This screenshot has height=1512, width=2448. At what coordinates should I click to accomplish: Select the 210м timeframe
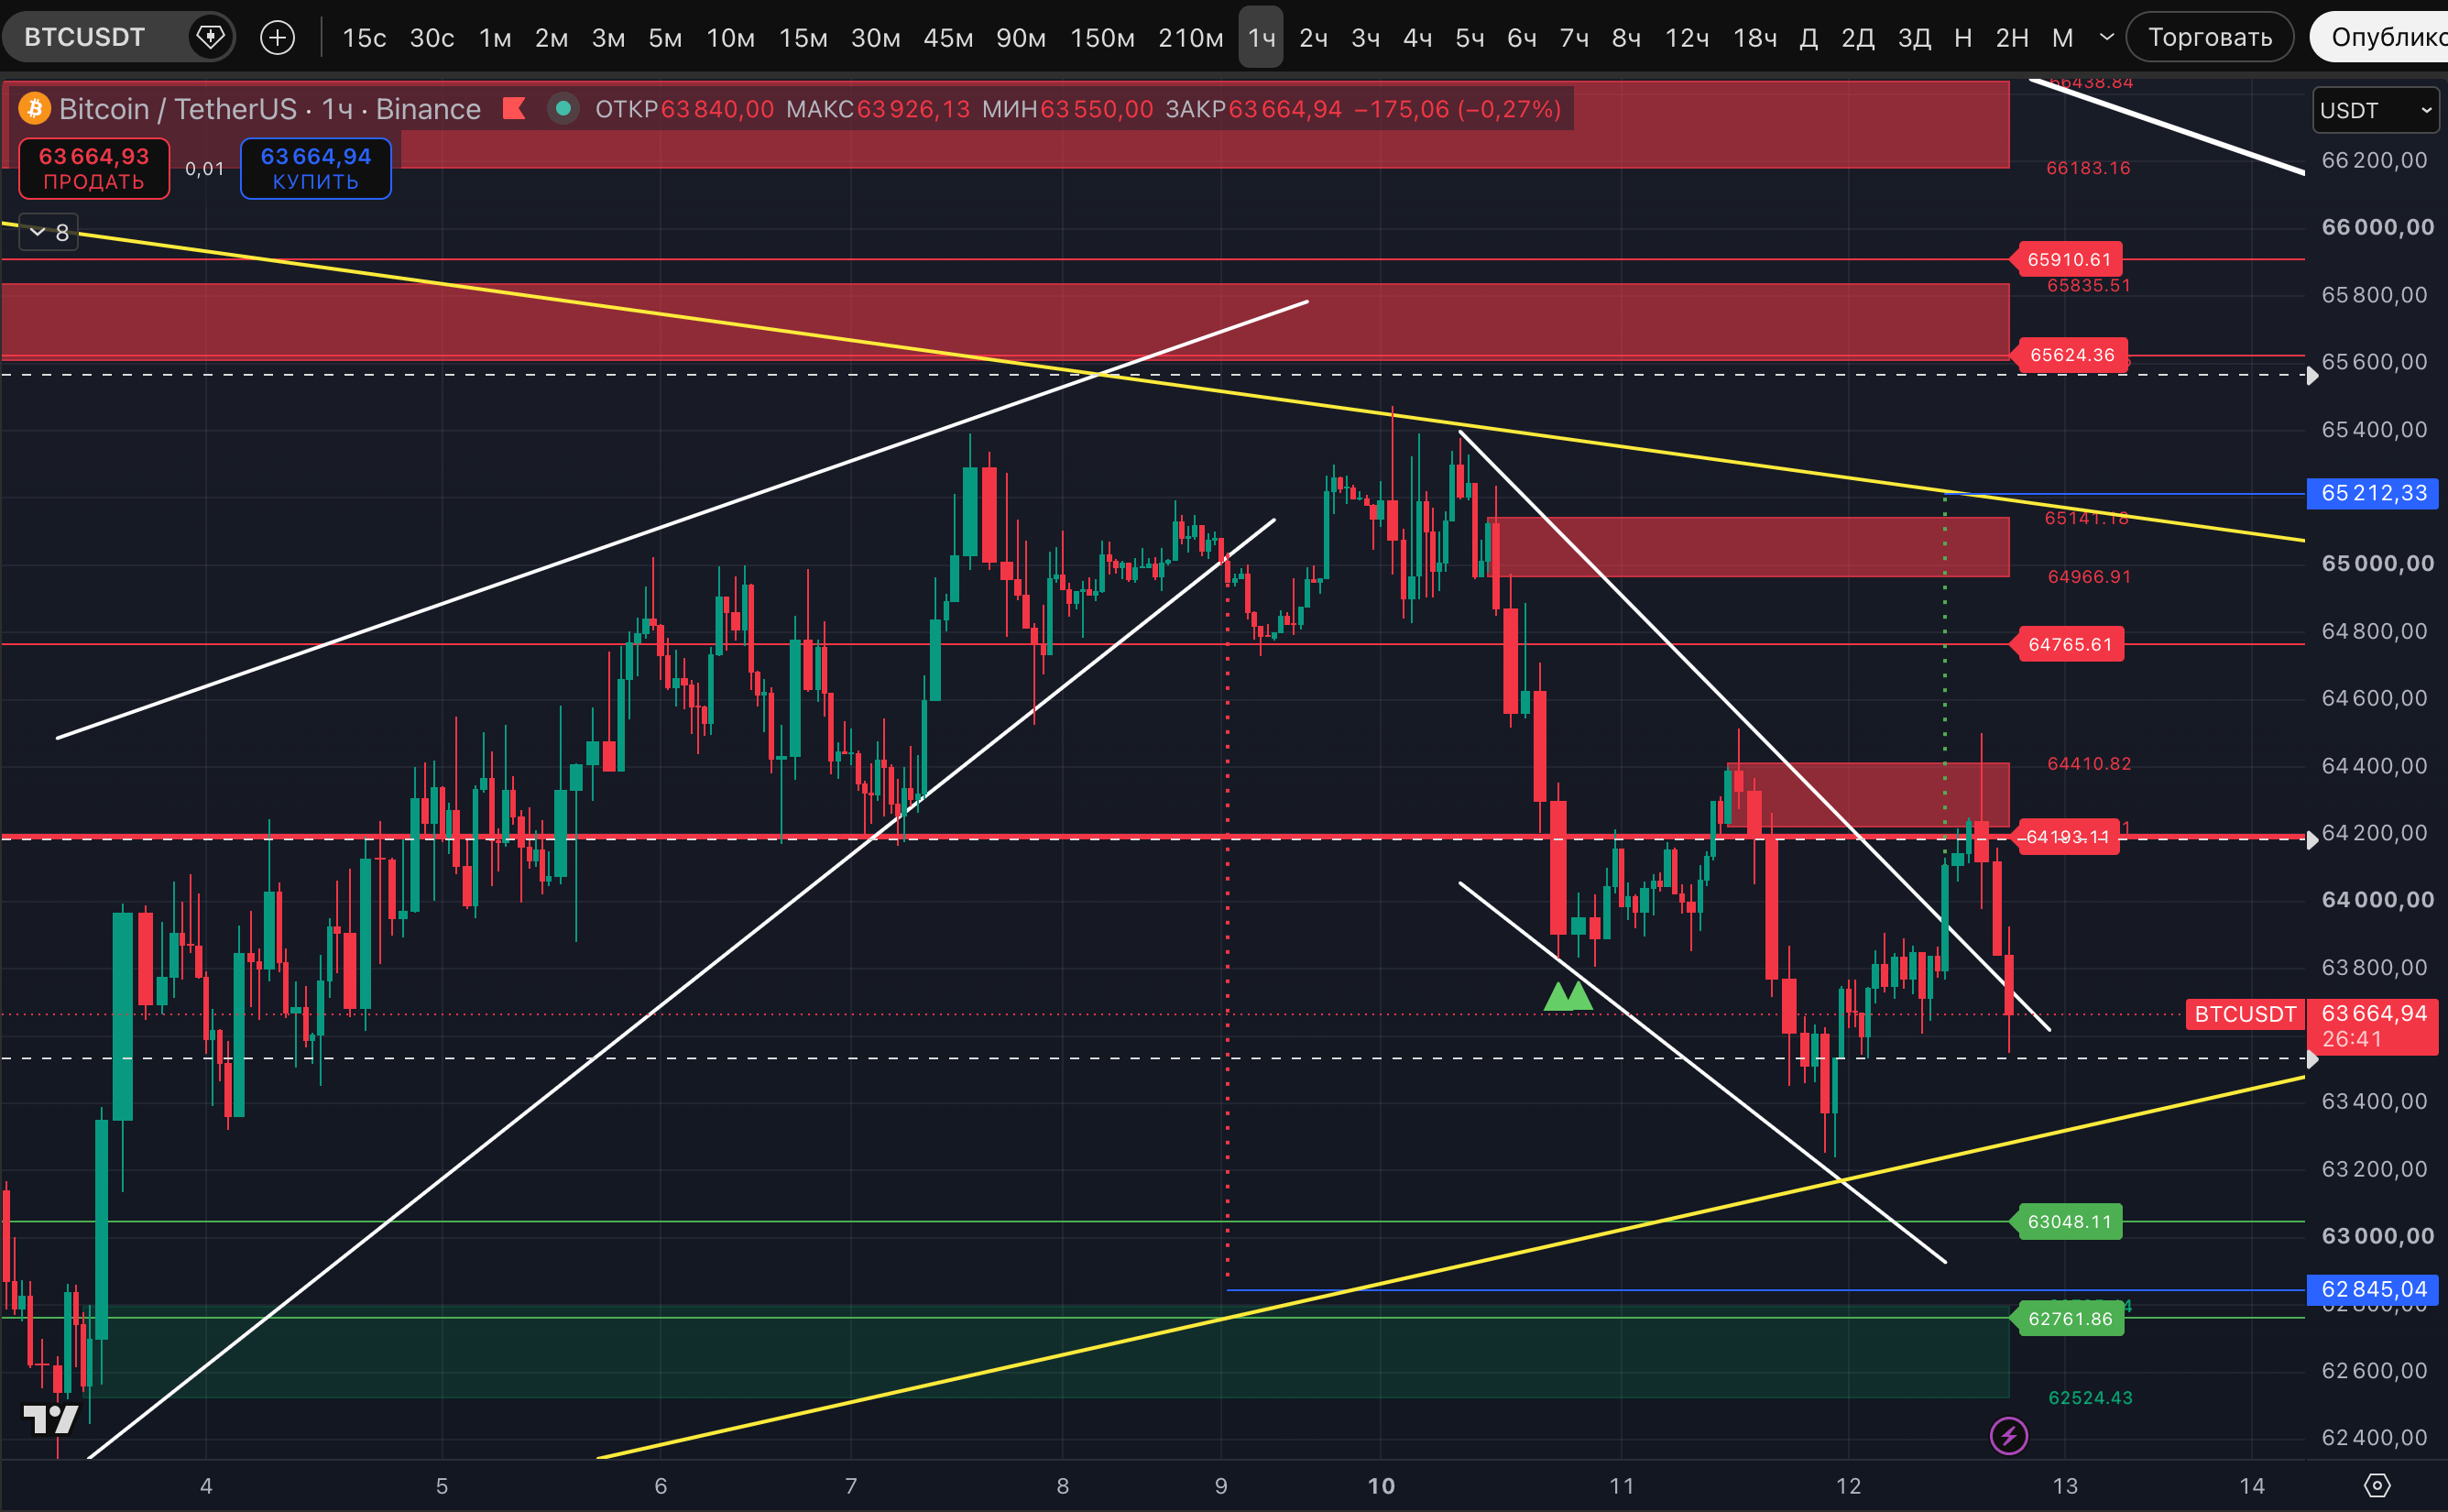pos(1190,38)
